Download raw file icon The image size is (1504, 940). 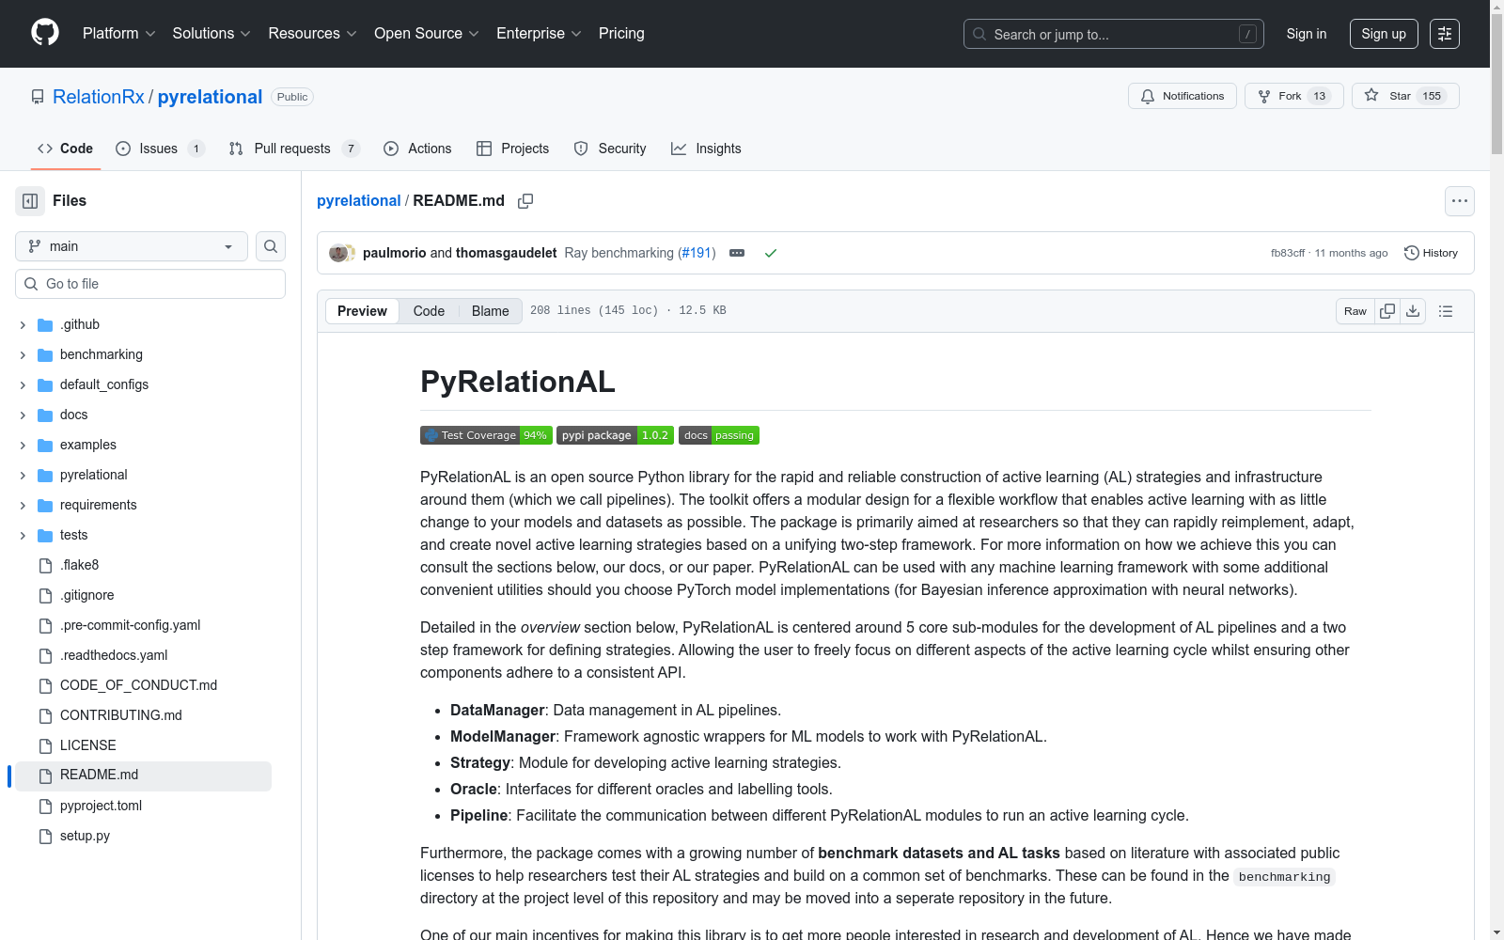1413,311
